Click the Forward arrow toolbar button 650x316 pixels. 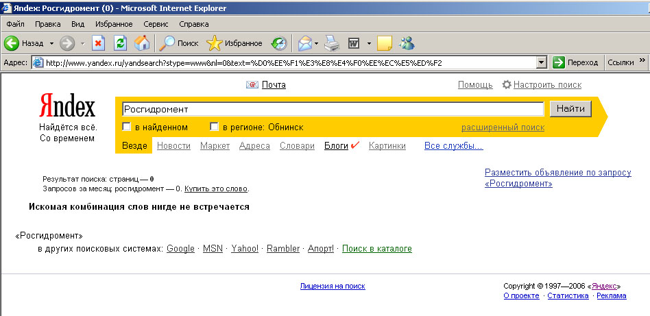(x=67, y=43)
